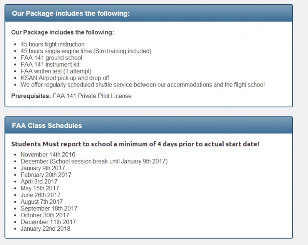Select the January 9th 2017 date
308x245 pixels.
click(x=43, y=168)
